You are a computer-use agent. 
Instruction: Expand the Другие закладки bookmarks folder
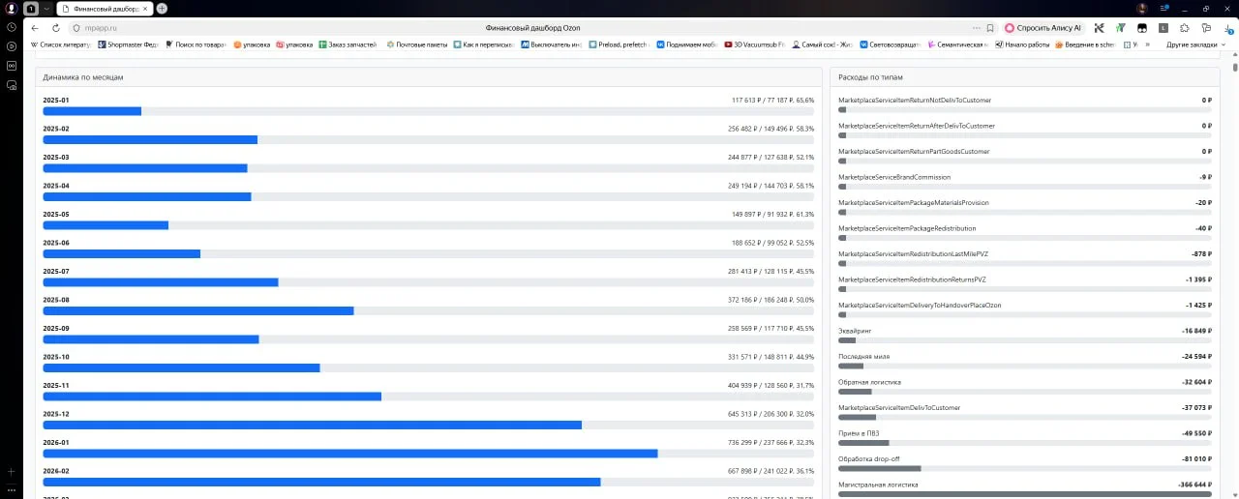tap(1194, 44)
